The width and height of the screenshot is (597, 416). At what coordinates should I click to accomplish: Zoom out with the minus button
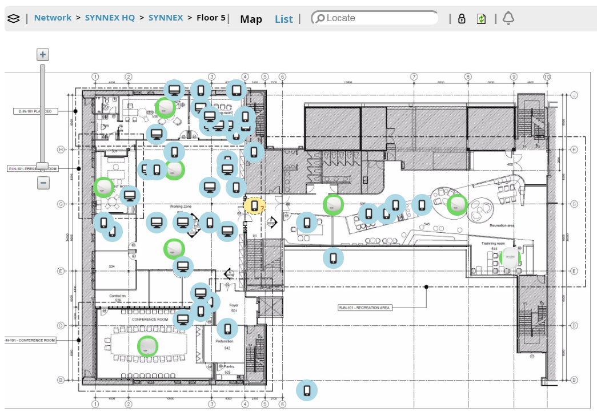point(43,183)
